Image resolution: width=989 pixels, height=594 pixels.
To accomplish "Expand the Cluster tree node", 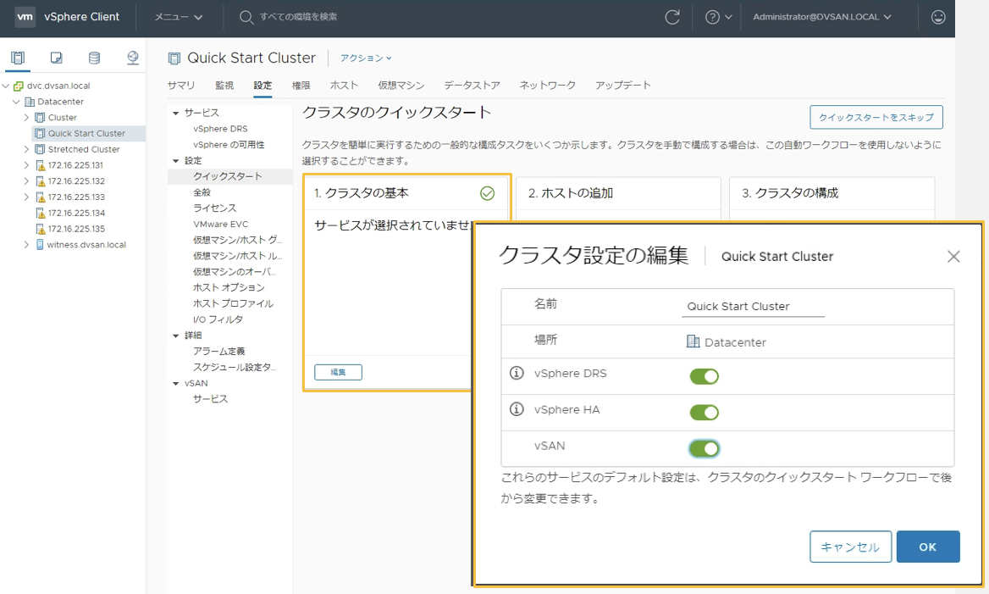I will pos(26,118).
